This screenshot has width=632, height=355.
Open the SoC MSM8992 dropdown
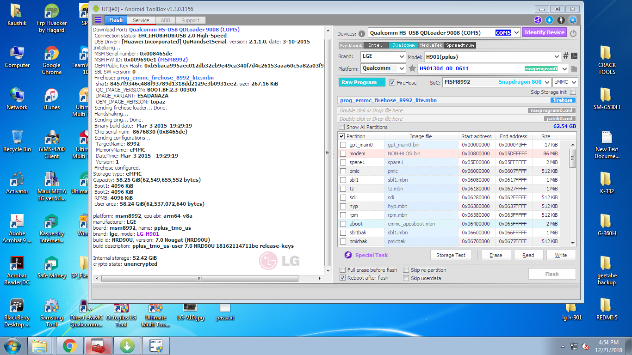pyautogui.click(x=546, y=82)
